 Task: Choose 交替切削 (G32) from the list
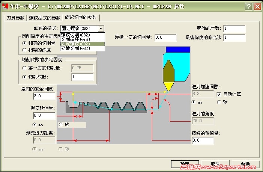[83, 48]
